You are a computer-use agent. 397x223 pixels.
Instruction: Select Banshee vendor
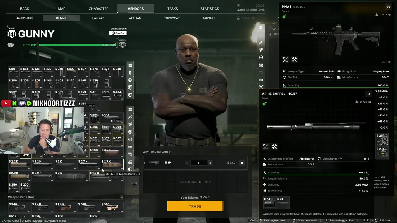(209, 18)
